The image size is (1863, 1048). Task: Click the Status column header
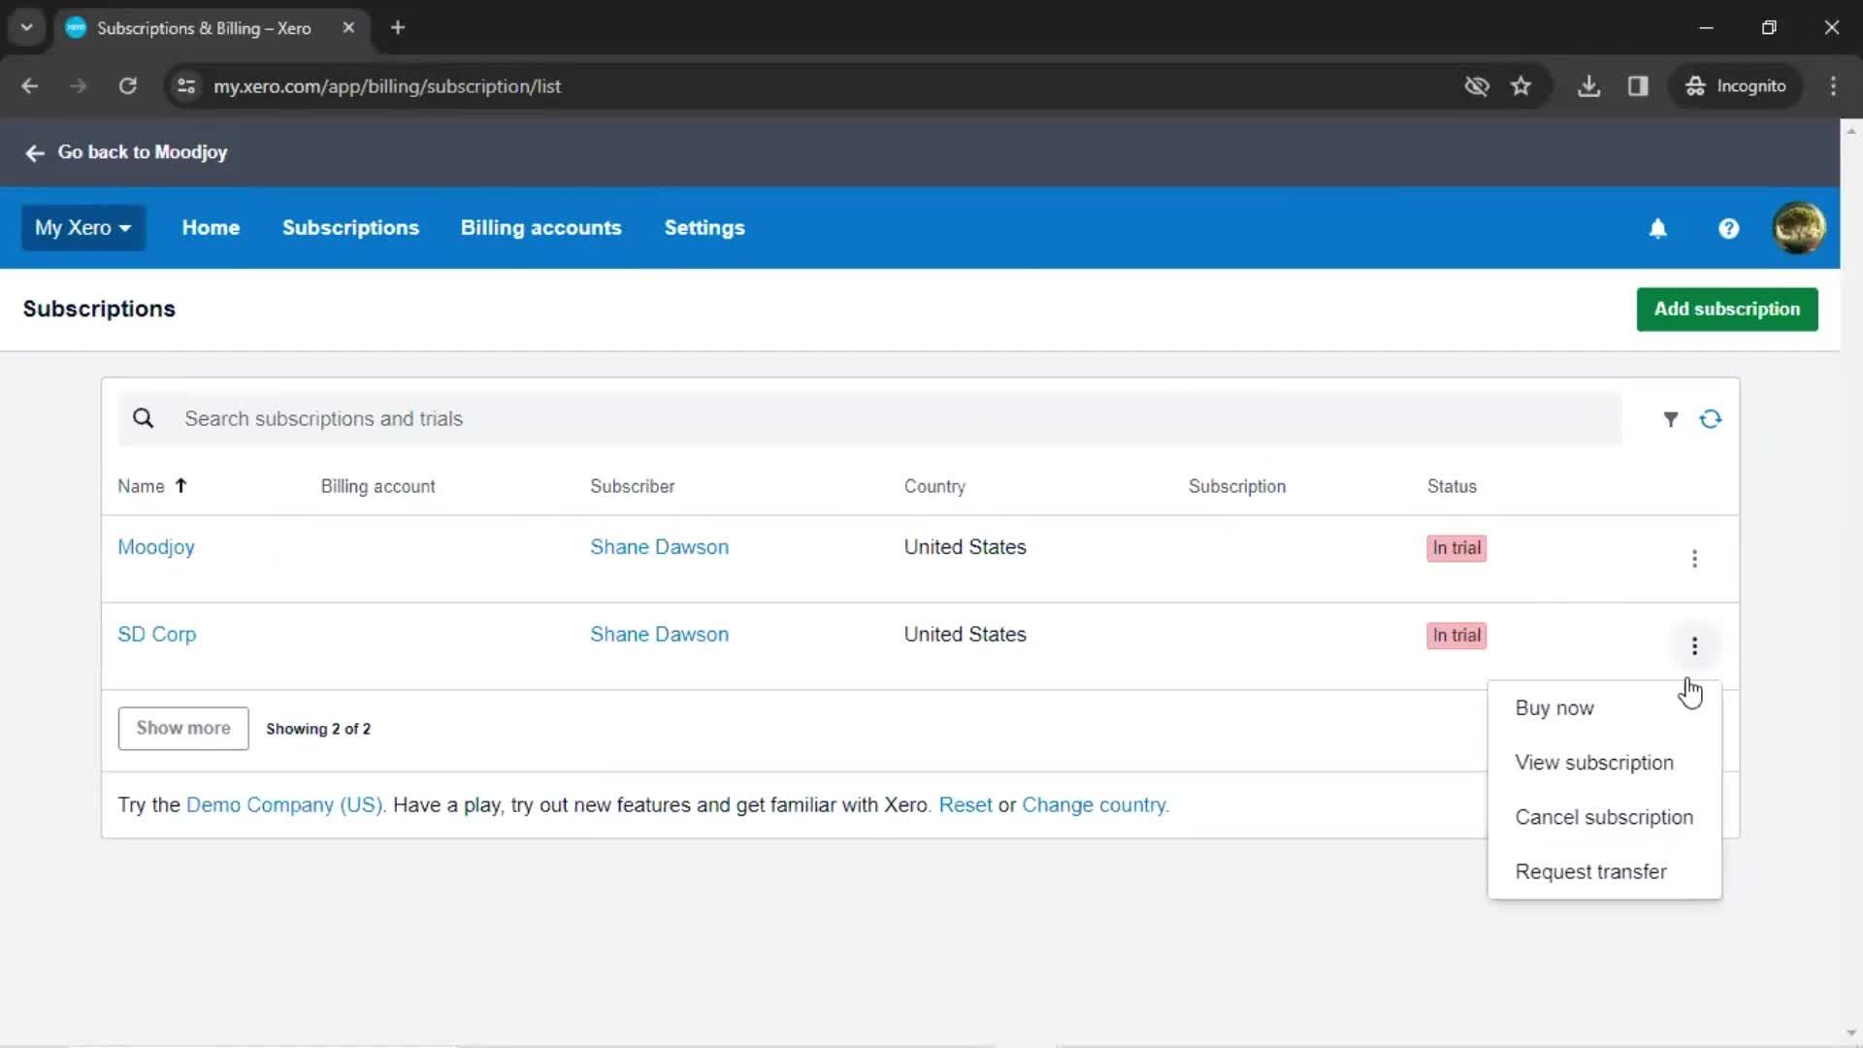[x=1452, y=486]
